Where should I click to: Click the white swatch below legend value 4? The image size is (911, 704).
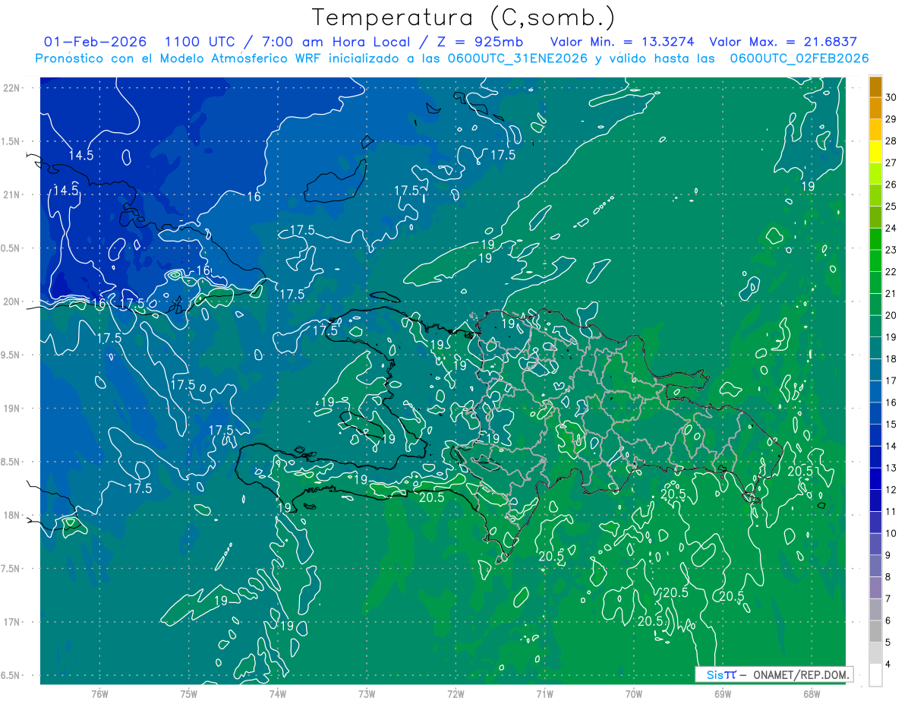tap(875, 675)
